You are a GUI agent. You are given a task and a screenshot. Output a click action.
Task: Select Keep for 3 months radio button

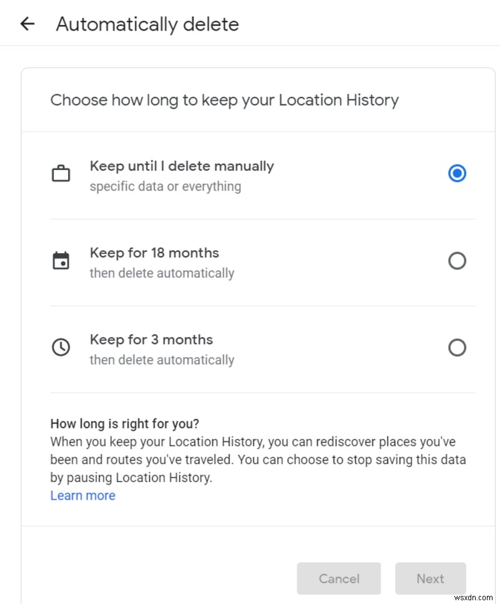[457, 347]
